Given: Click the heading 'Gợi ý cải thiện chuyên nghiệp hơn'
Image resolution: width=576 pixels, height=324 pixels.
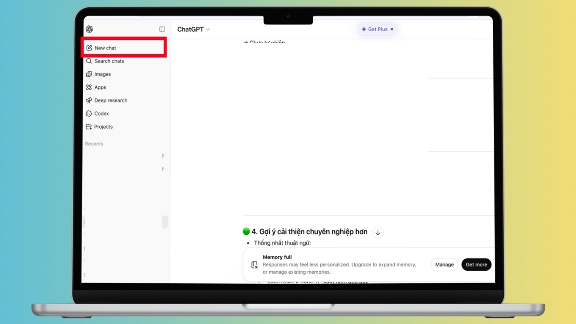Looking at the screenshot, I should (x=313, y=232).
